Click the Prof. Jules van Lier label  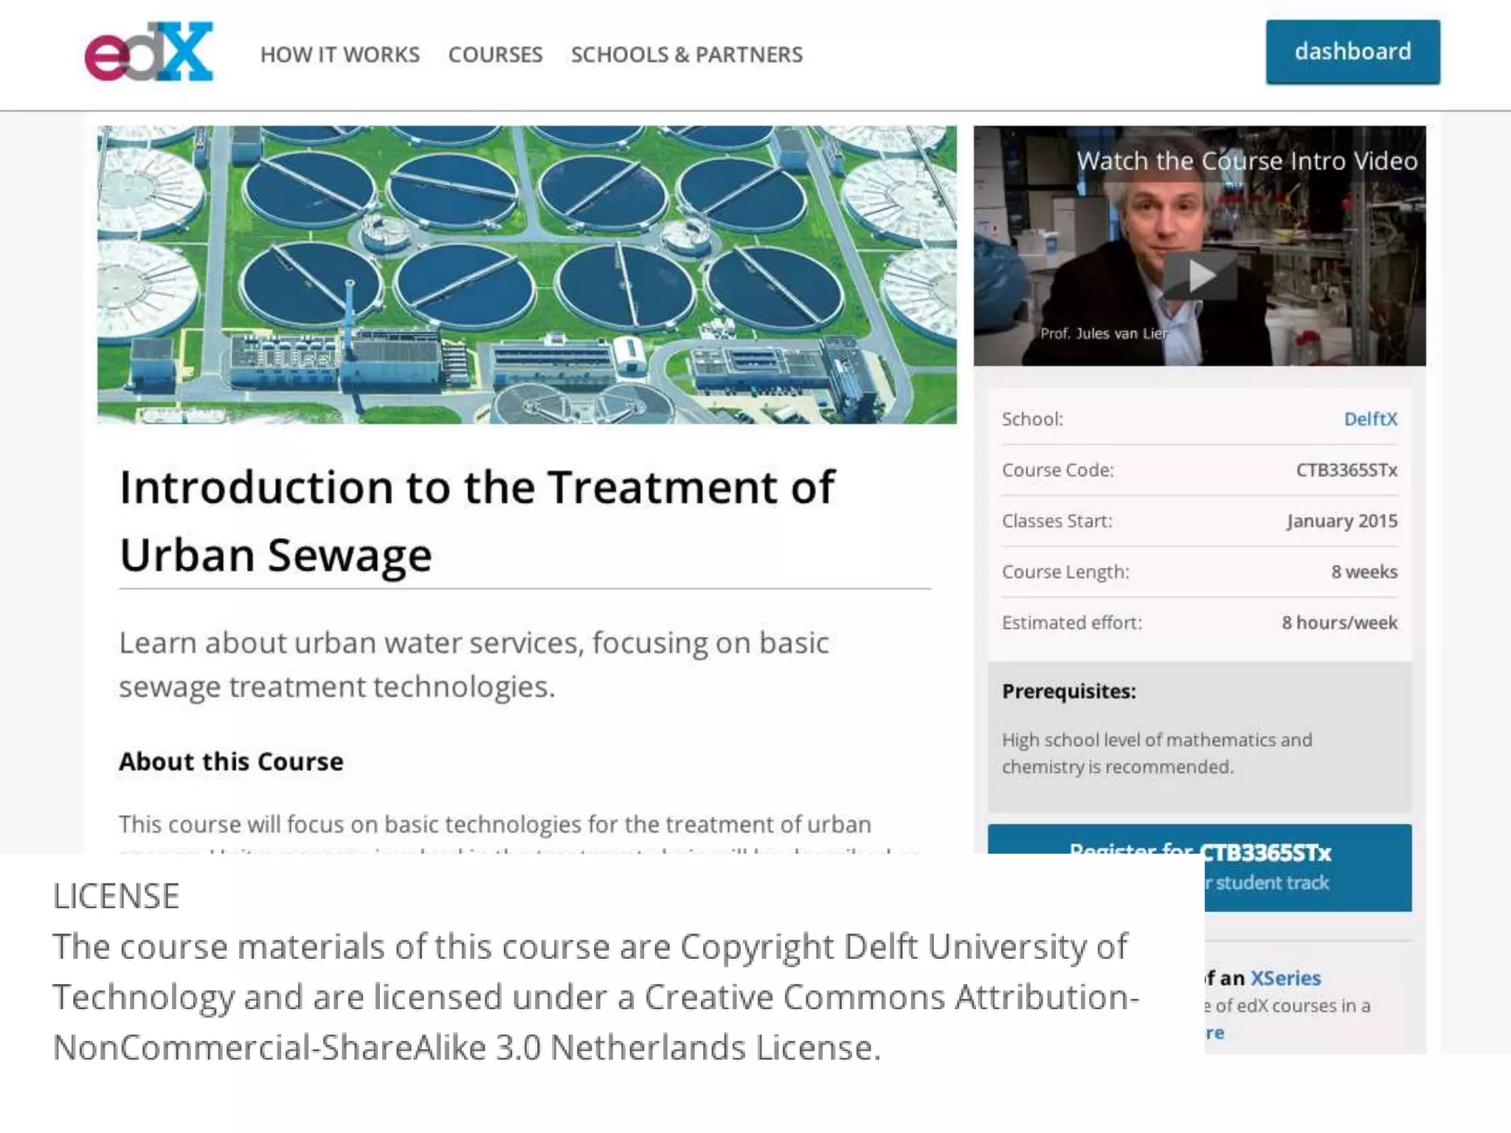(x=1103, y=333)
